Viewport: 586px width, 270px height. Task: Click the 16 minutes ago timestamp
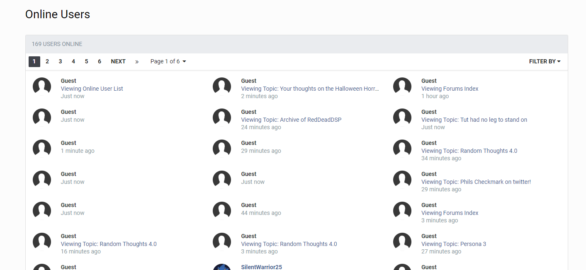point(81,251)
